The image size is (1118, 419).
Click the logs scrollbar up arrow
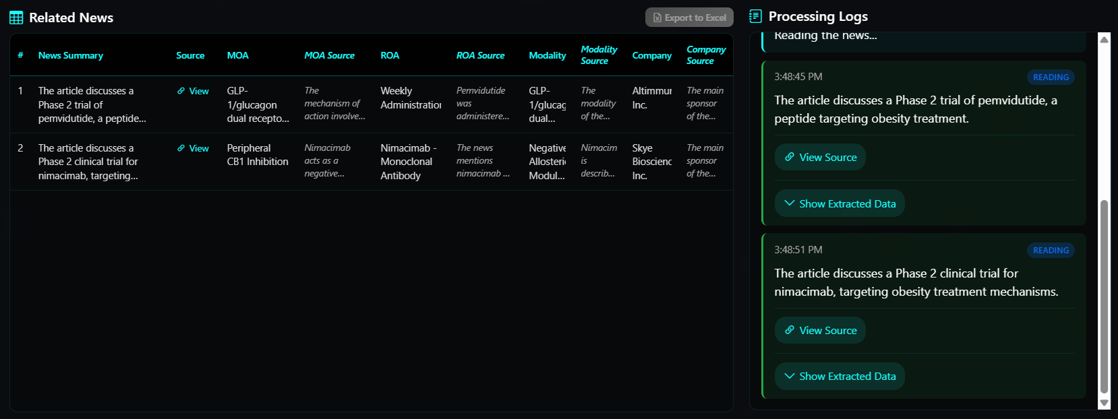pyautogui.click(x=1105, y=39)
